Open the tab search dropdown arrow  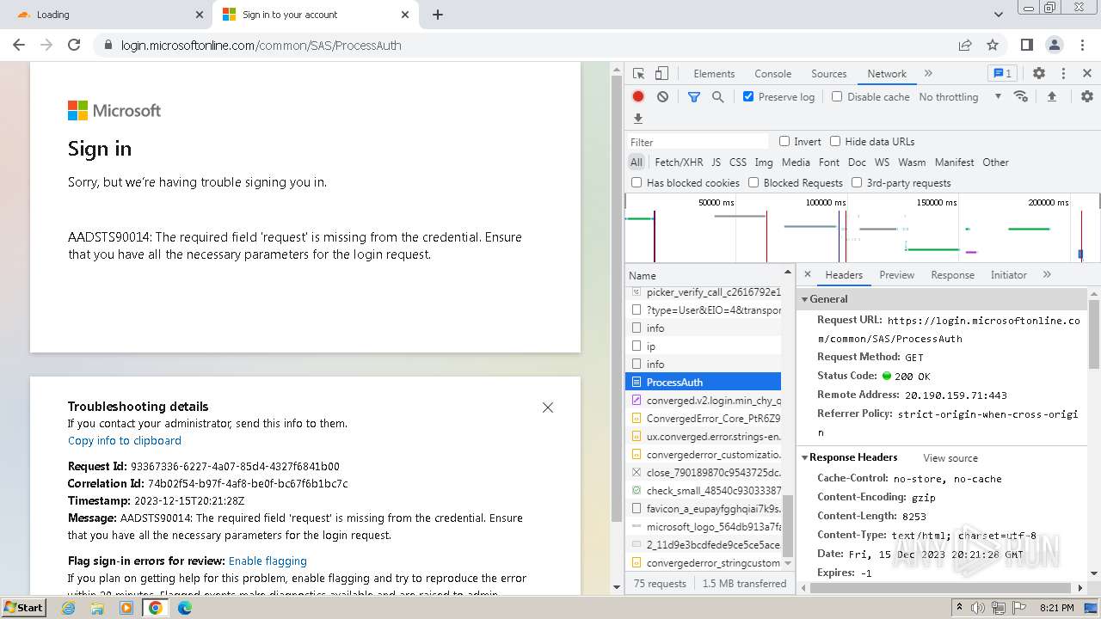coord(998,15)
